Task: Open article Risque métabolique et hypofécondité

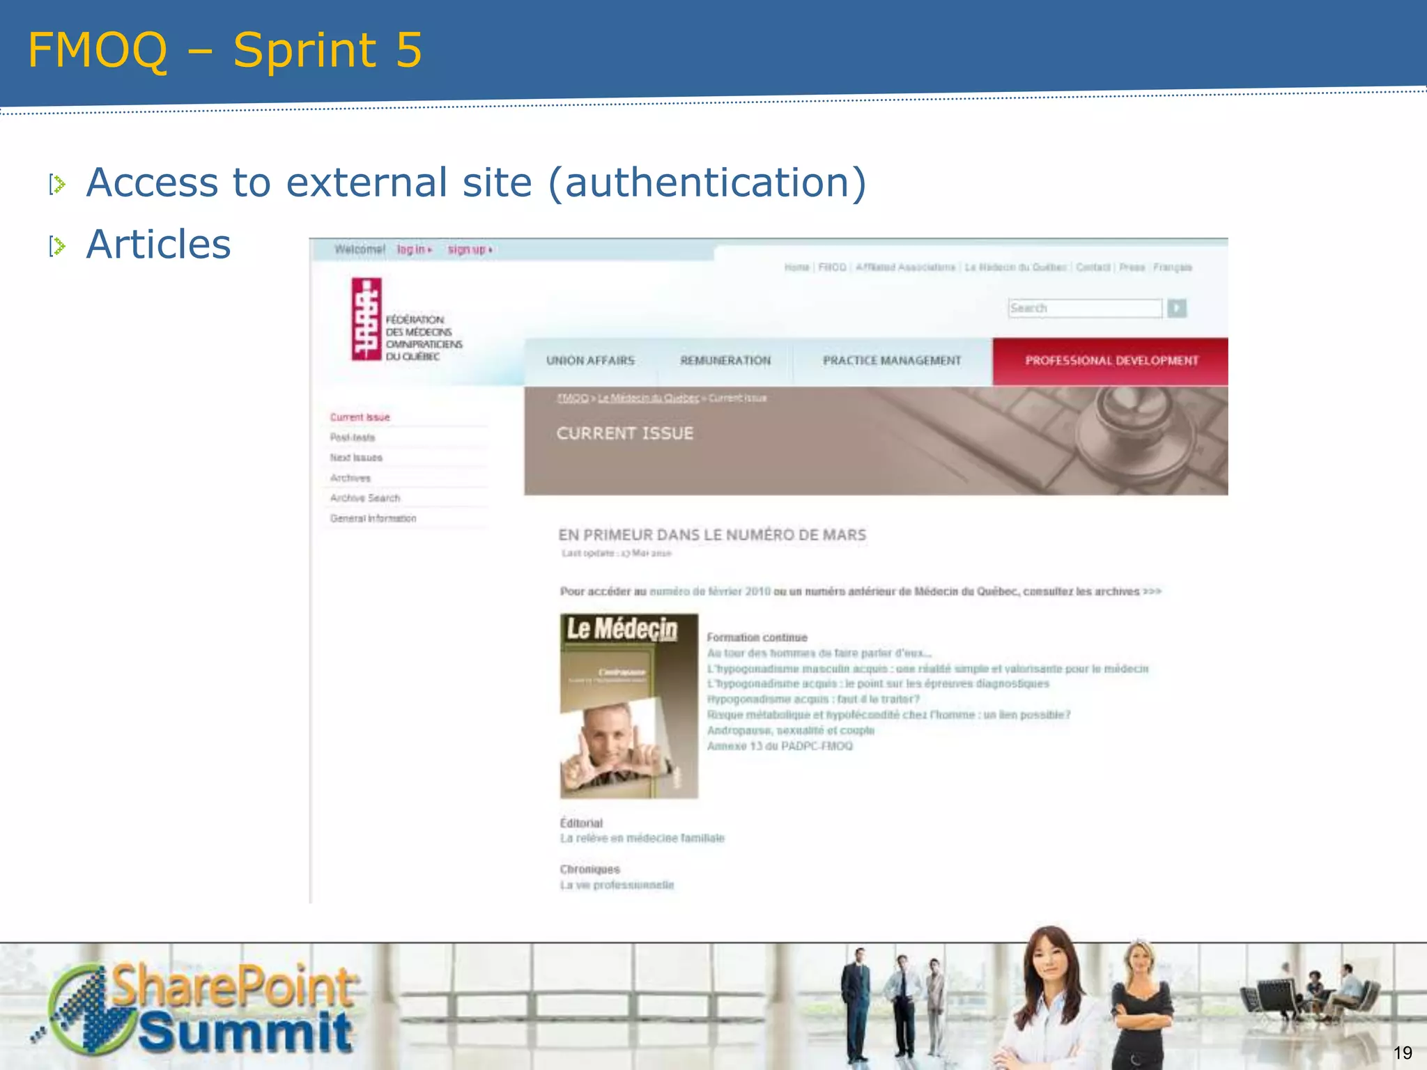Action: [x=888, y=715]
